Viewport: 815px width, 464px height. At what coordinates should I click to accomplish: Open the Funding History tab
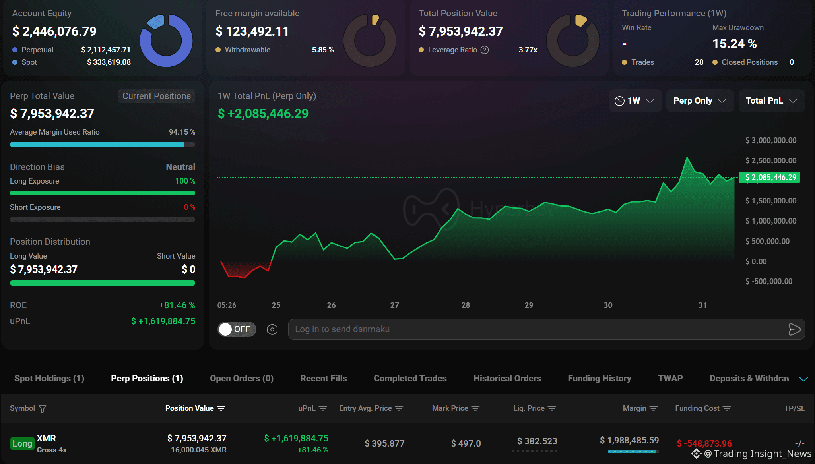(x=600, y=379)
